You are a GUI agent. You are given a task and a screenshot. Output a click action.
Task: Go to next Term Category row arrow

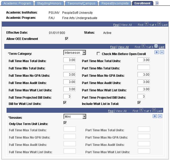(x=156, y=46)
